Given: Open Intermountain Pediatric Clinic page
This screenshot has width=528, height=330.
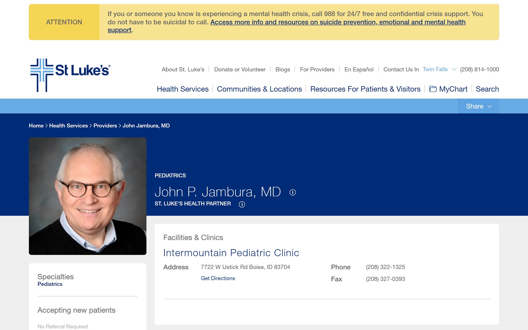Looking at the screenshot, I should pos(231,253).
